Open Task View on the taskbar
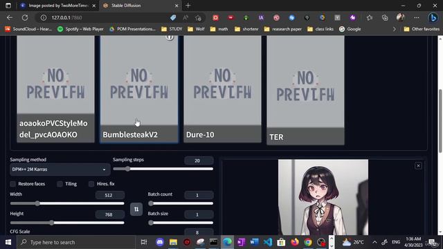Viewport: 443px width, 249px height. [144, 242]
